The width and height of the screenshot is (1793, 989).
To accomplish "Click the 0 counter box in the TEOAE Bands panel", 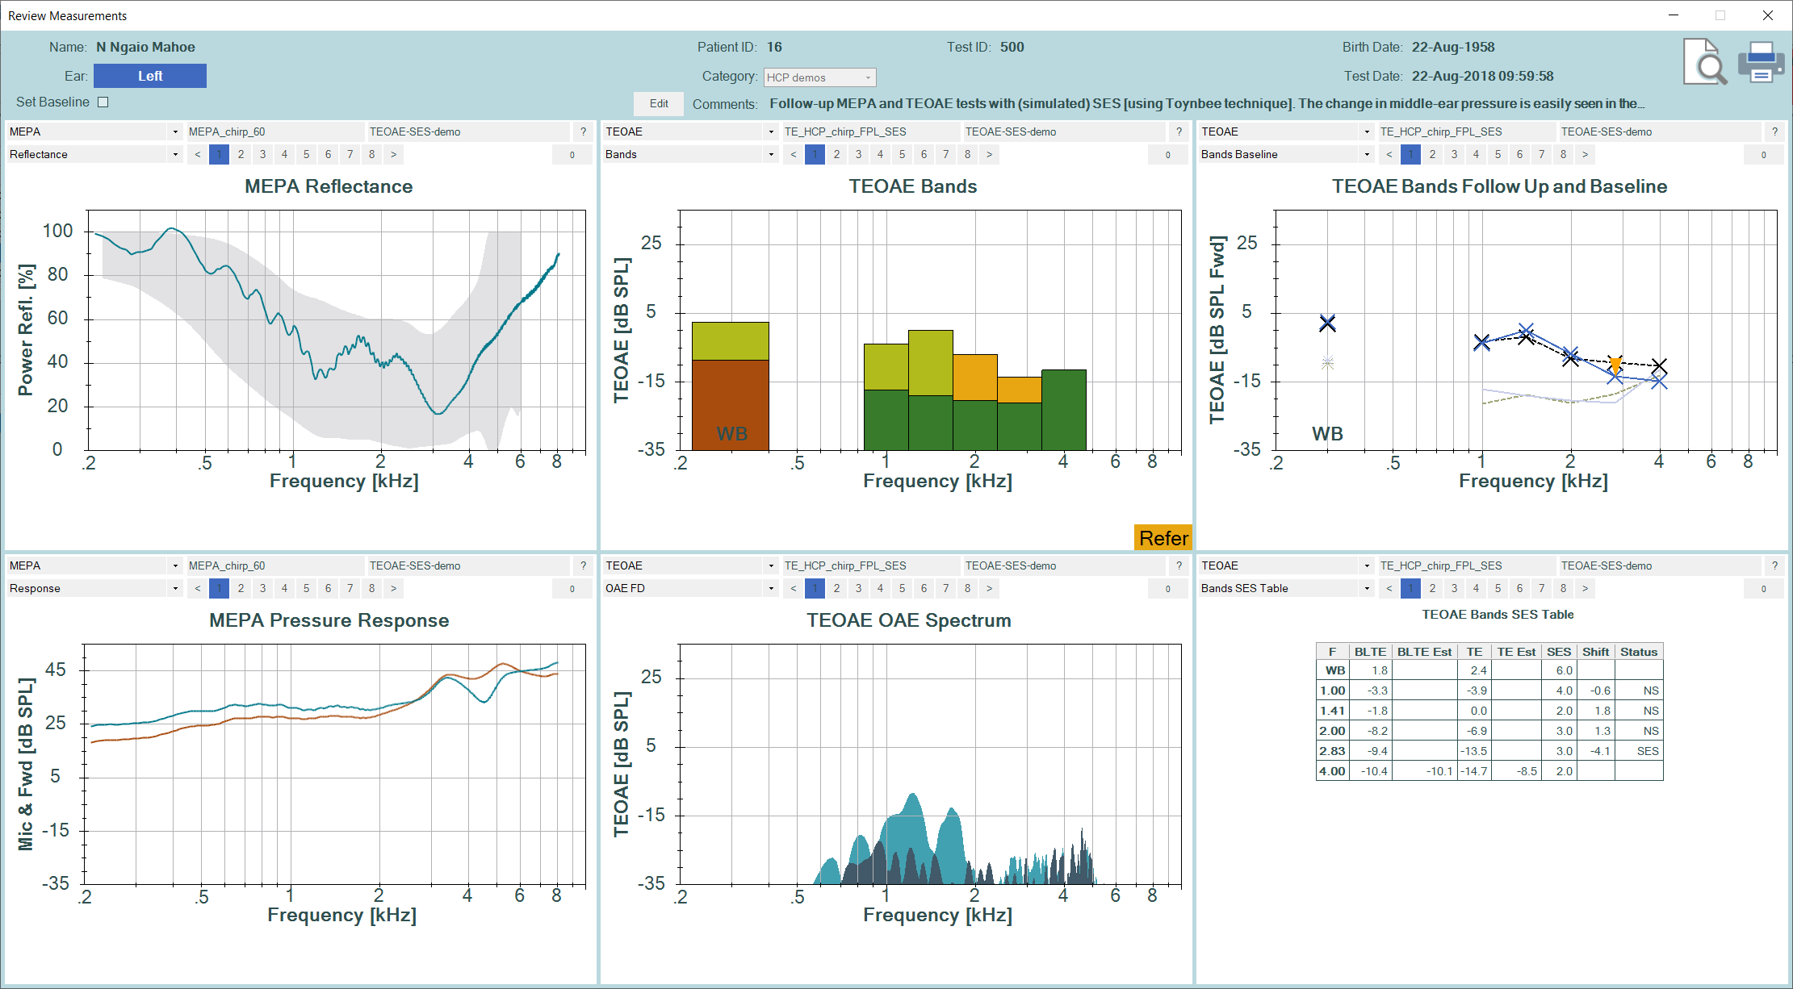I will coord(1168,154).
